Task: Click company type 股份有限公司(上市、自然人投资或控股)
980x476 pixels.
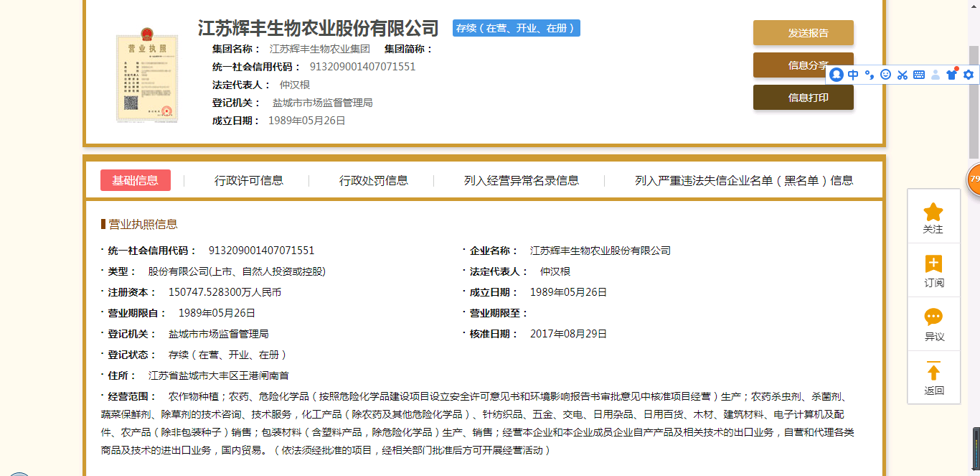Action: tap(237, 271)
